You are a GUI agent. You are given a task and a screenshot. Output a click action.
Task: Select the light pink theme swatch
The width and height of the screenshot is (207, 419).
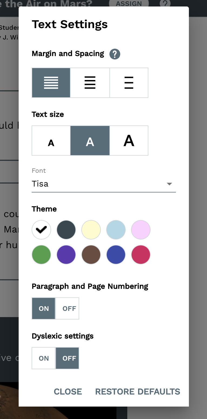coord(141,230)
